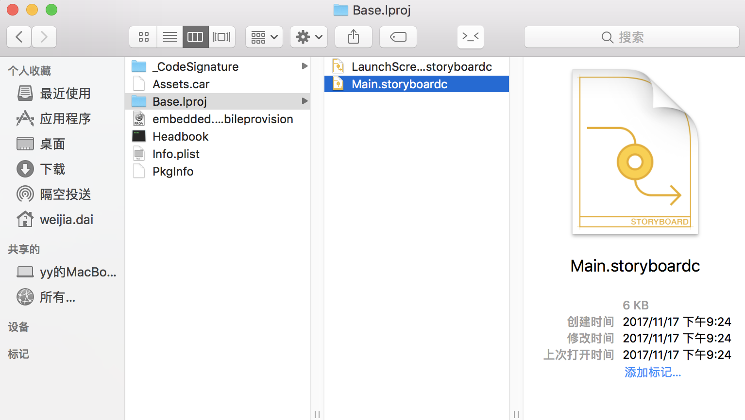Click the edit tags toolbar icon
The image size is (745, 420).
click(398, 37)
